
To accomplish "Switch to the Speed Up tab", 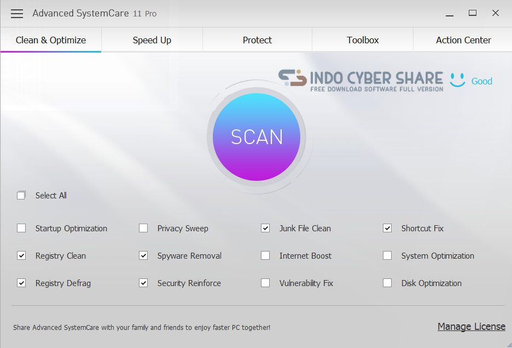I will click(x=152, y=39).
